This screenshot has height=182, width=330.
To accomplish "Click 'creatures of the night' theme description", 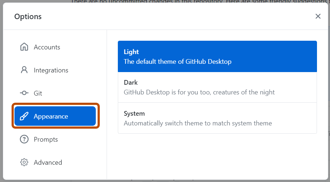I will (244, 92).
